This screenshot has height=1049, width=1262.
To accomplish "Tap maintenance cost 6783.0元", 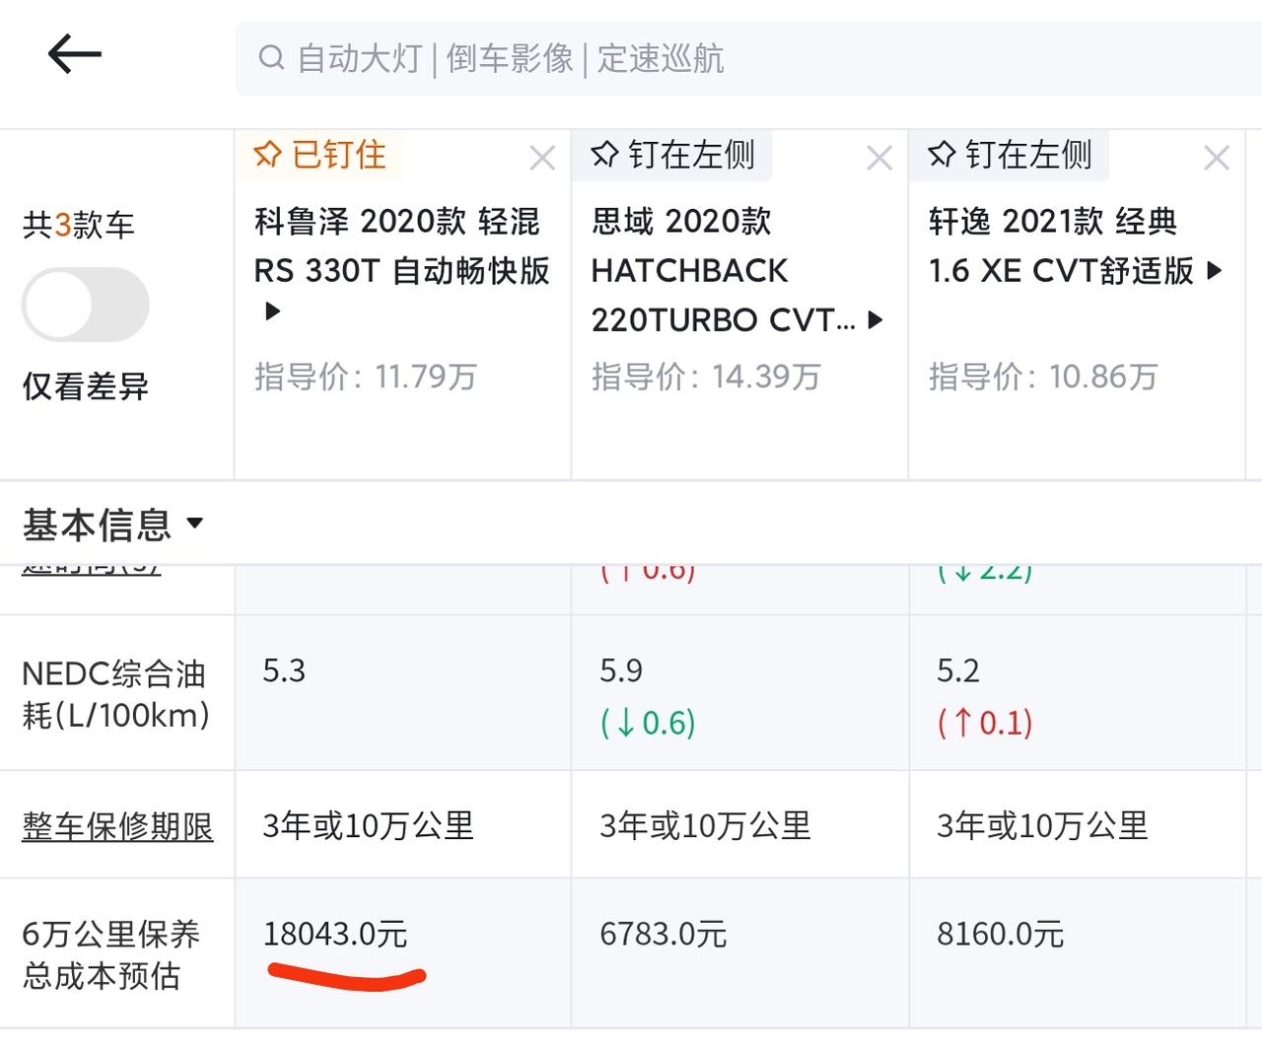I will 664,935.
